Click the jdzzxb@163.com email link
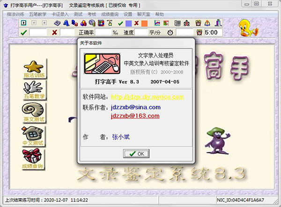 pos(135,116)
